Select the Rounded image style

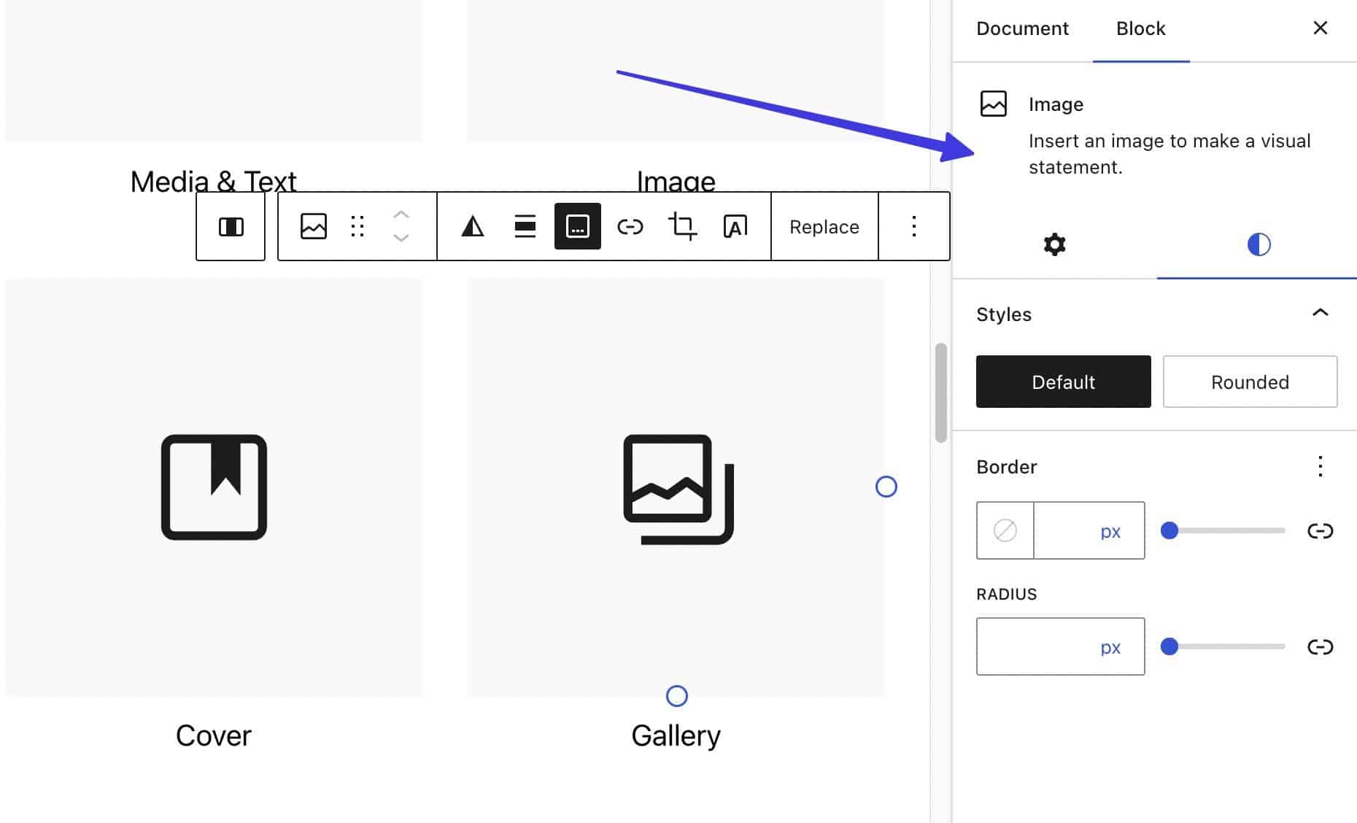coord(1250,382)
